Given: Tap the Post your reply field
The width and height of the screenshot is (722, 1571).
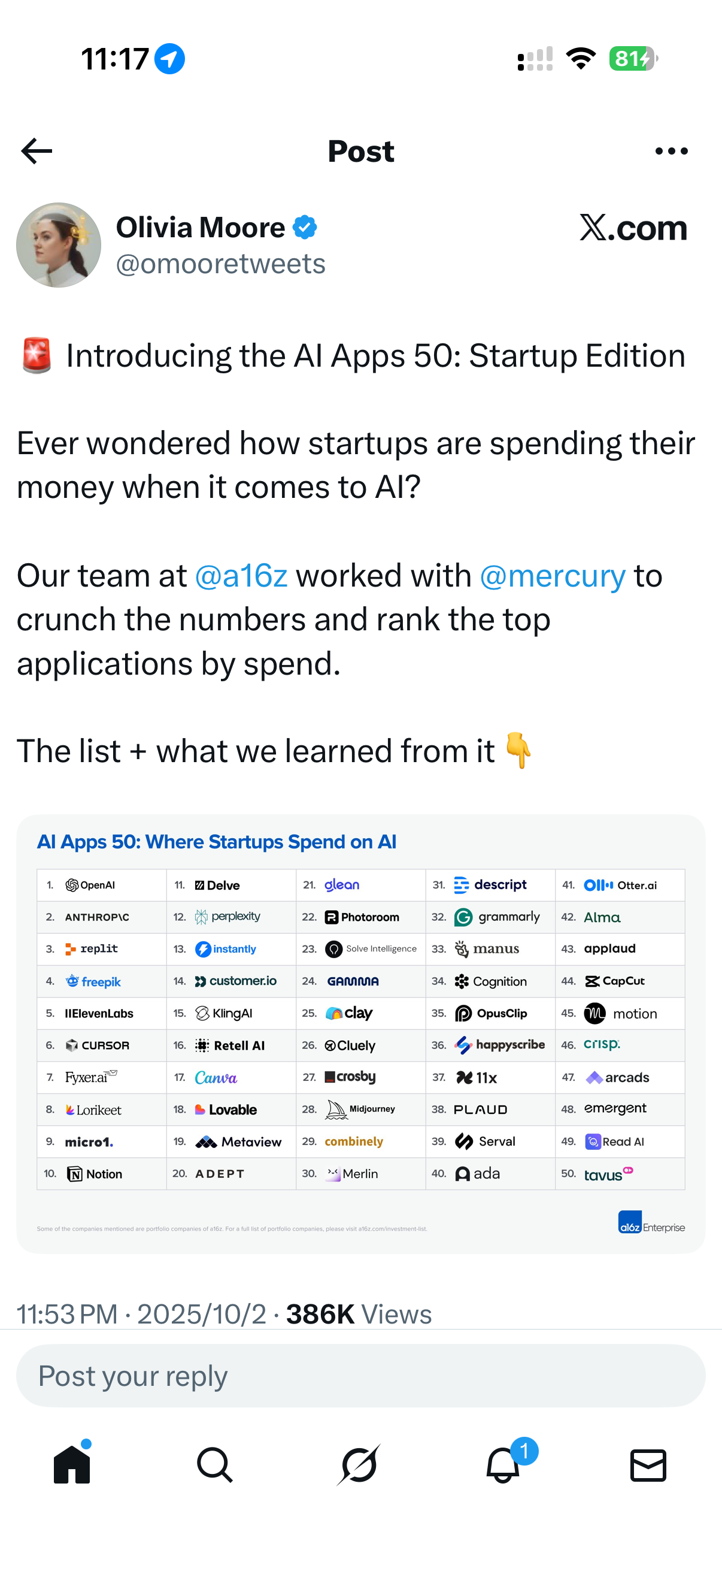Looking at the screenshot, I should [360, 1376].
